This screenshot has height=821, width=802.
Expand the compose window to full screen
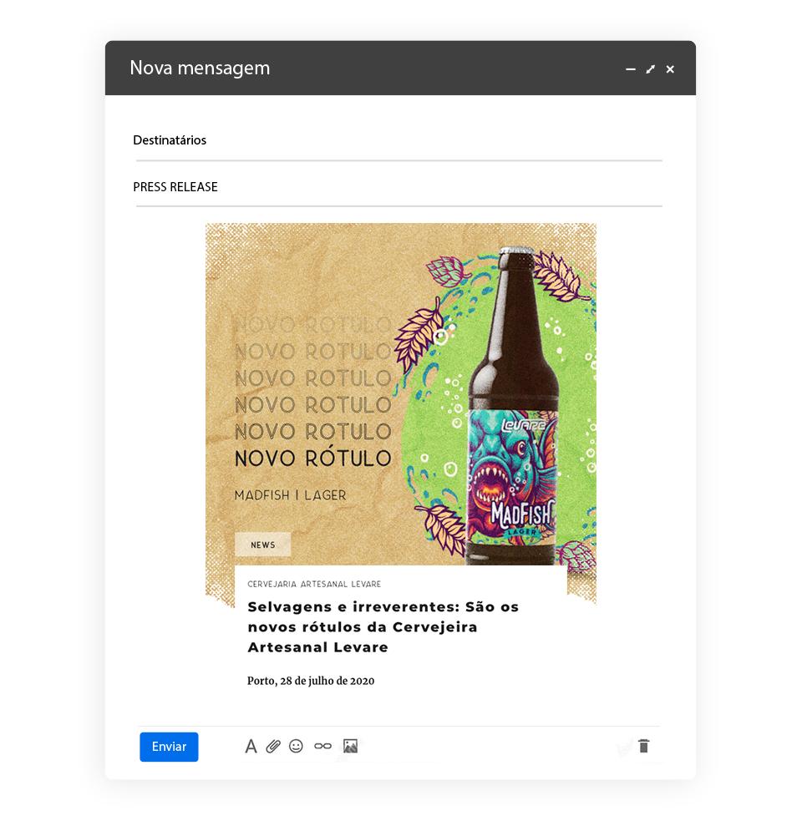point(651,69)
